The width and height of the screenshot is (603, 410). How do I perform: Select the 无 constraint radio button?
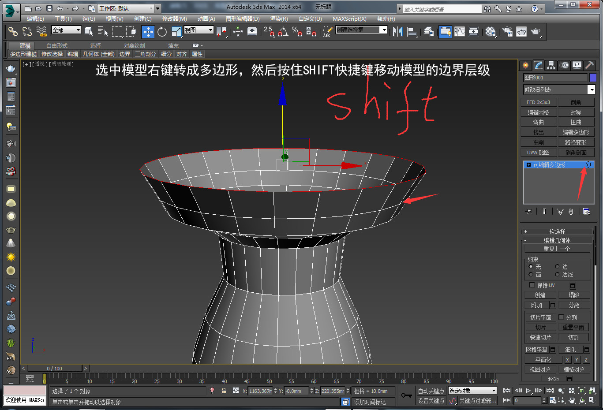pos(531,267)
